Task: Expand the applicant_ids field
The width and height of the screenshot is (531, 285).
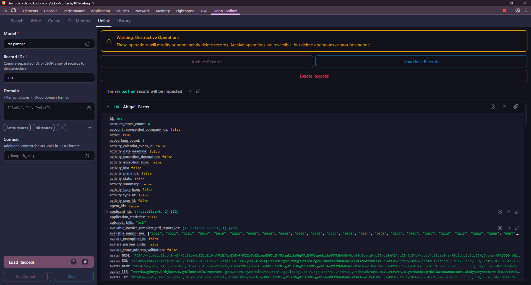Action: (x=107, y=212)
